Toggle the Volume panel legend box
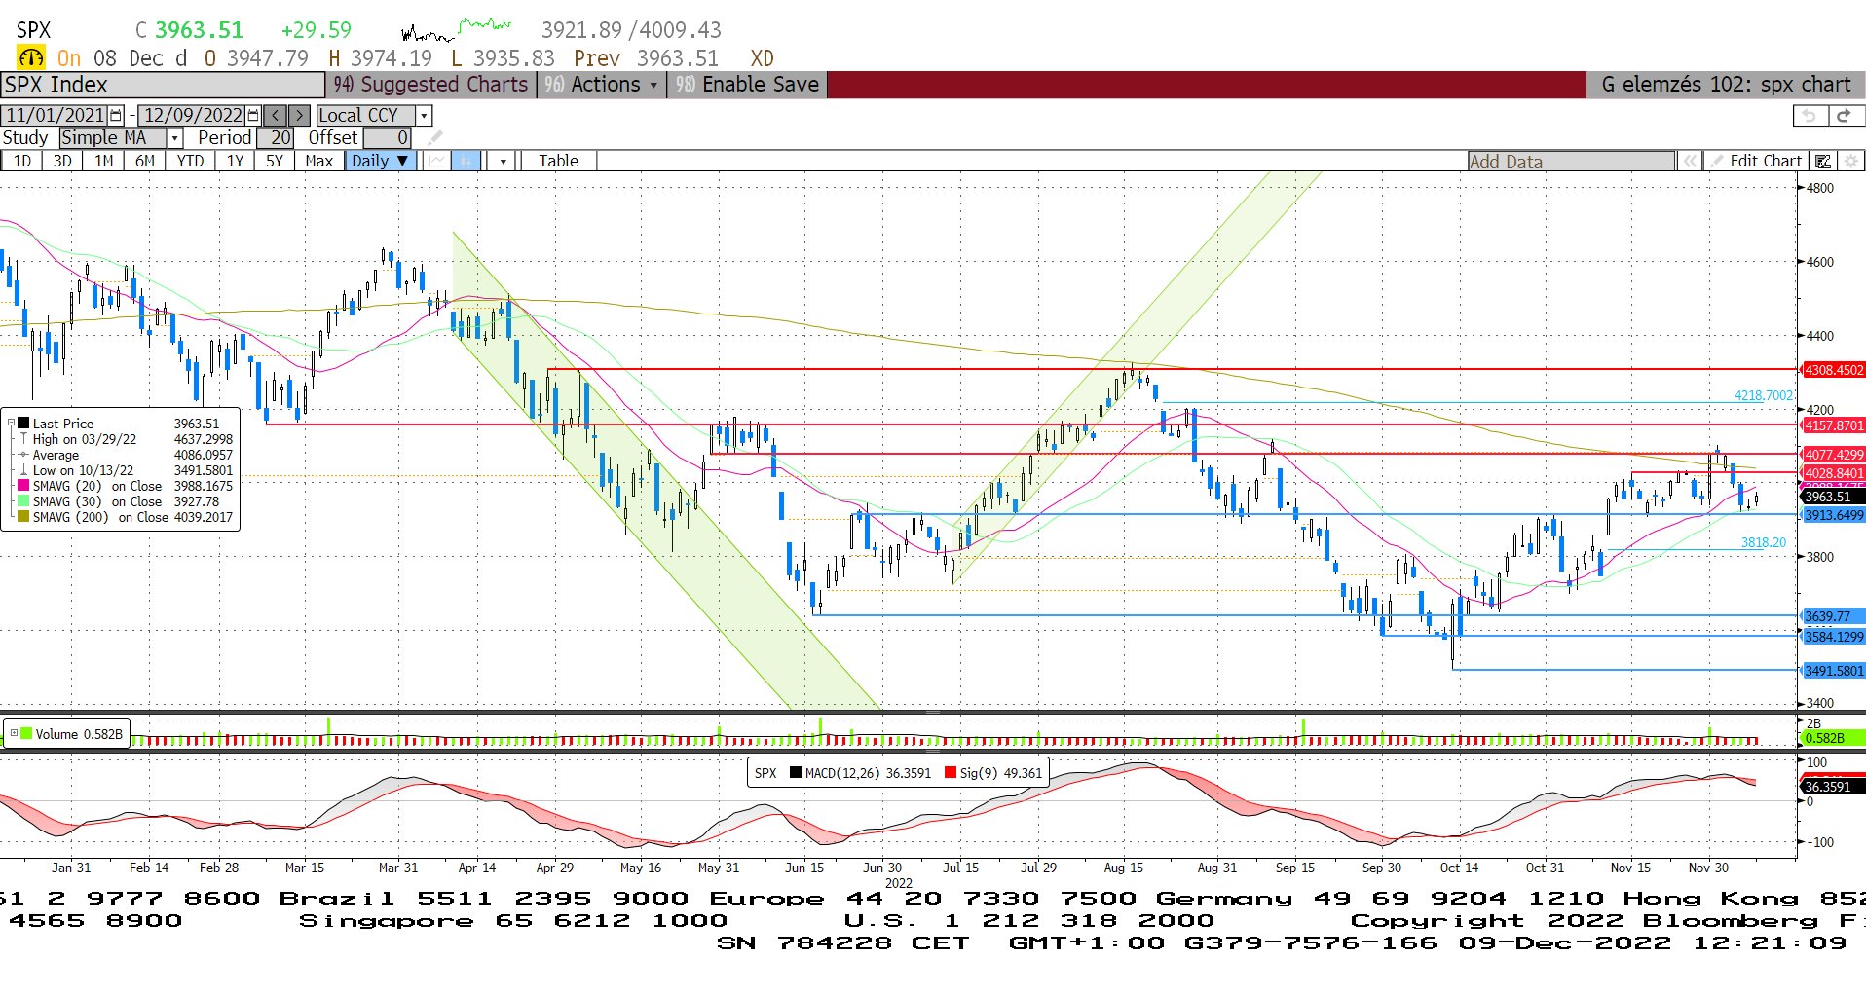This screenshot has height=997, width=1866. 14,734
